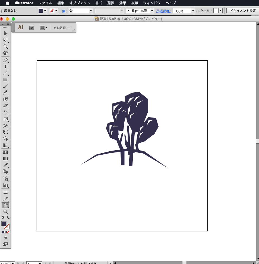The width and height of the screenshot is (259, 264).
Task: Open the オブジェクト menu
Action: (x=79, y=3)
